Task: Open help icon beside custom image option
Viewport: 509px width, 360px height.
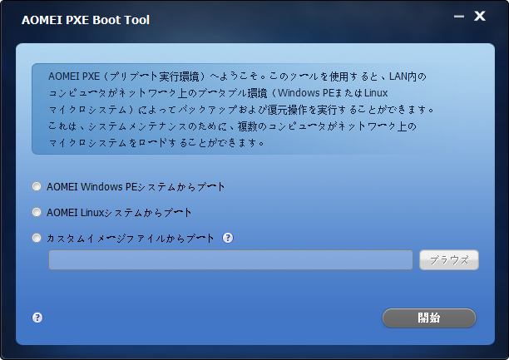Action: 228,238
